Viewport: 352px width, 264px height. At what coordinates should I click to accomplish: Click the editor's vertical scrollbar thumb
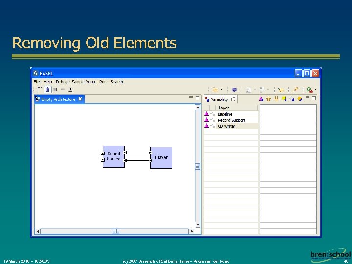(198, 167)
